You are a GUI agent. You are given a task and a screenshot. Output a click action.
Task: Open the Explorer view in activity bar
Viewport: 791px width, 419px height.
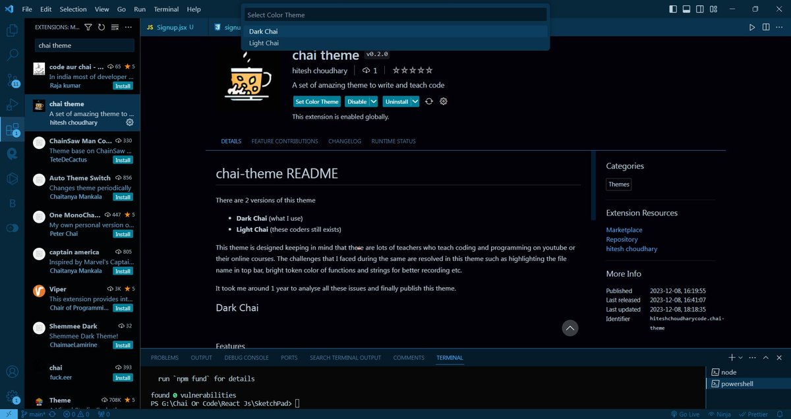click(12, 30)
